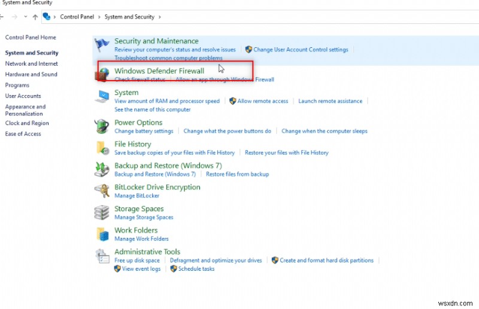Expand the System and Security breadcrumb chevron
Viewport: 479px width, 309px height.
[x=159, y=17]
